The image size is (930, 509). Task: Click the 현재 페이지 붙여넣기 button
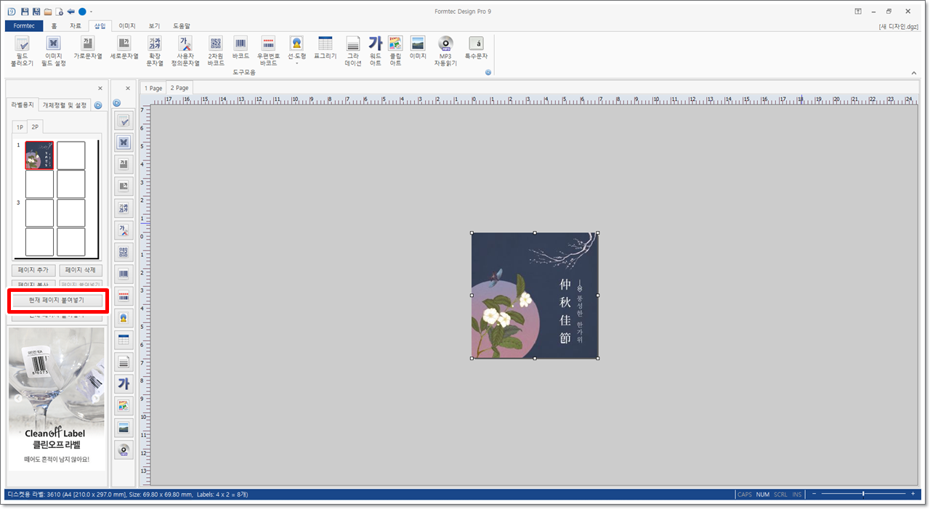(x=57, y=300)
